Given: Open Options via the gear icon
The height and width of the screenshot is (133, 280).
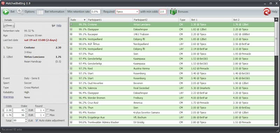Looking at the screenshot, I should [x=20, y=12].
